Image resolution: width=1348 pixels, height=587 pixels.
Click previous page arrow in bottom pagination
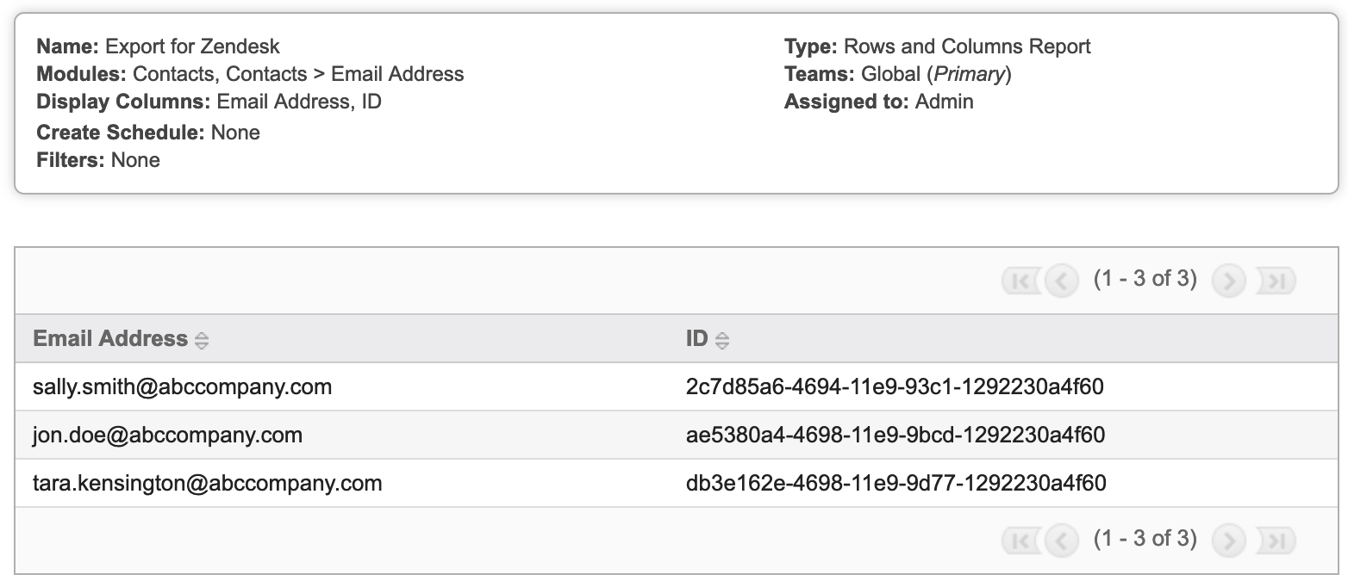pyautogui.click(x=1061, y=541)
